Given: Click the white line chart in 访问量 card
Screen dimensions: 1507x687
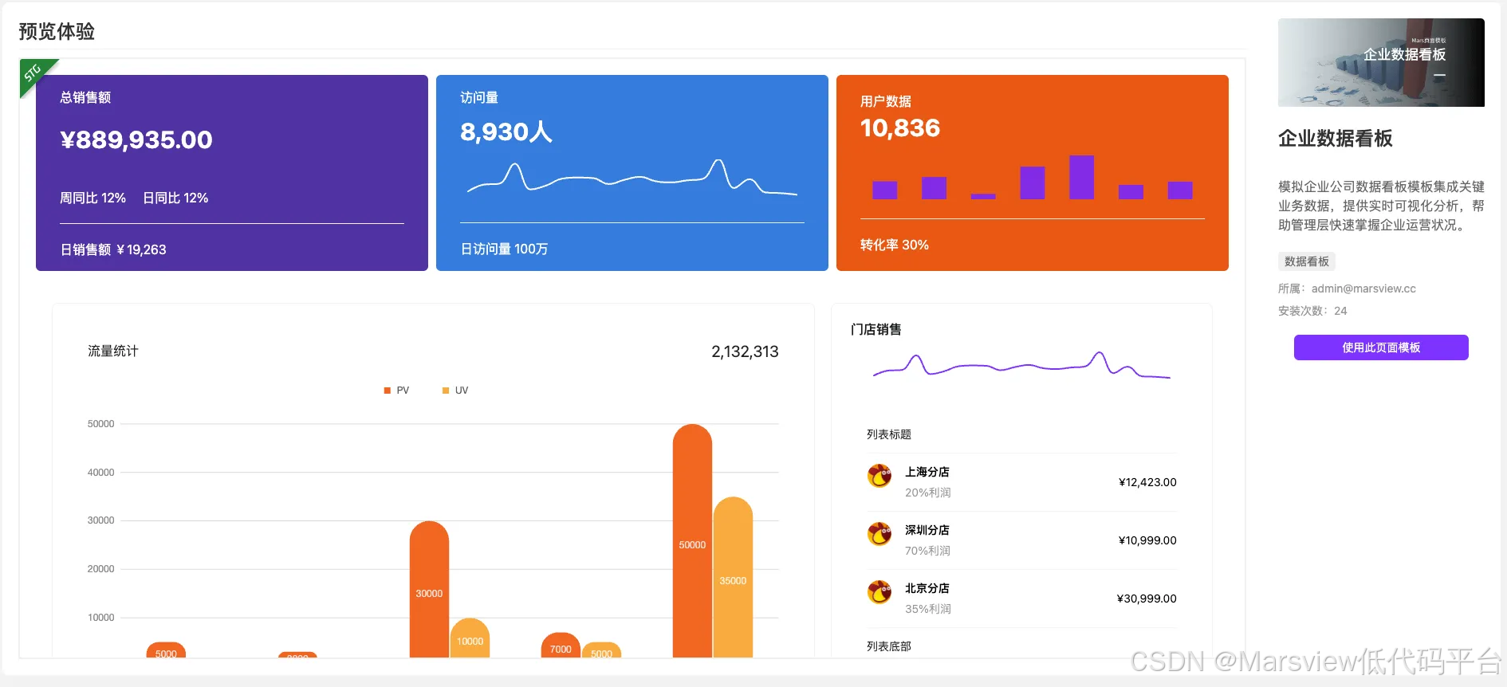Looking at the screenshot, I should click(632, 176).
